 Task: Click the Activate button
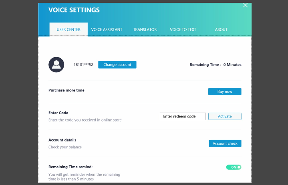[225, 116]
